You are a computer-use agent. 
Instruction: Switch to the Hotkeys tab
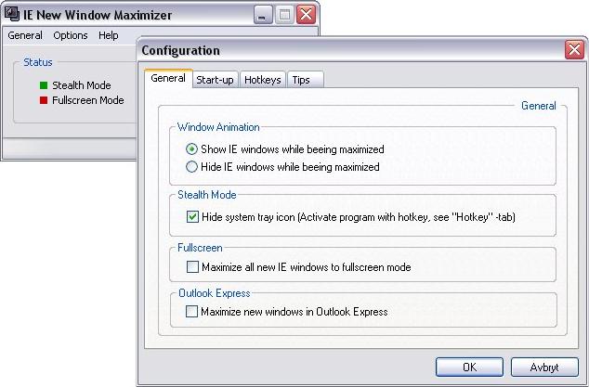pos(263,80)
